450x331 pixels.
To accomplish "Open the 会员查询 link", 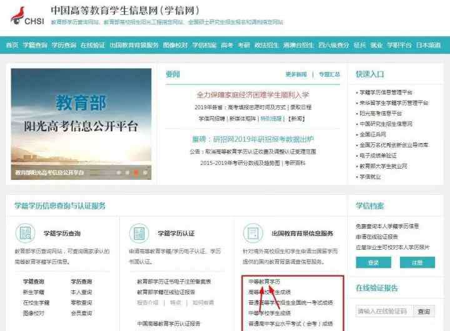I will tap(81, 314).
